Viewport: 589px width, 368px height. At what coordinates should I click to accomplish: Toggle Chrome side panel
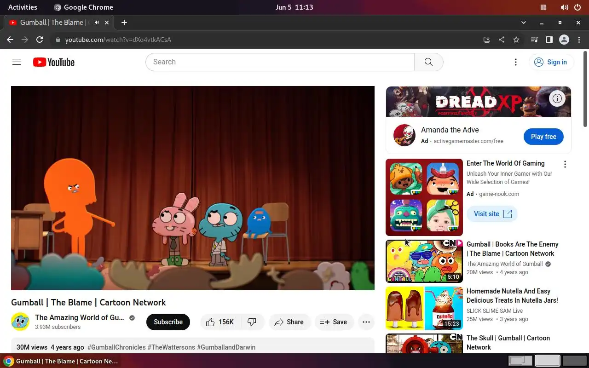tap(549, 40)
